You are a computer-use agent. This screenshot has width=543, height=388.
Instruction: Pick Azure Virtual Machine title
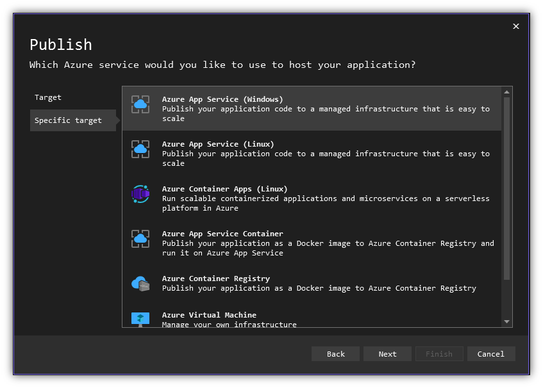(209, 315)
